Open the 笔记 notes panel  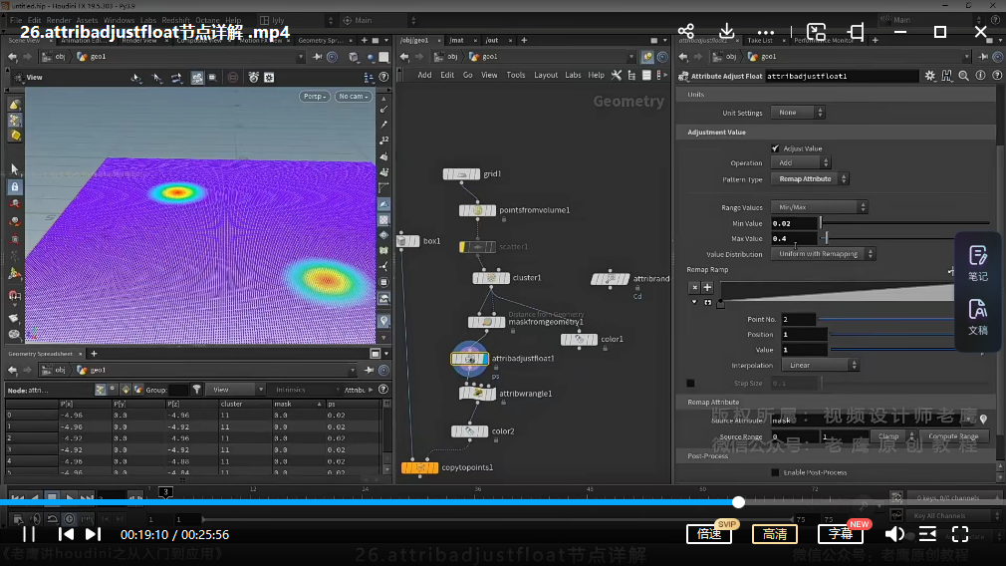pos(978,263)
